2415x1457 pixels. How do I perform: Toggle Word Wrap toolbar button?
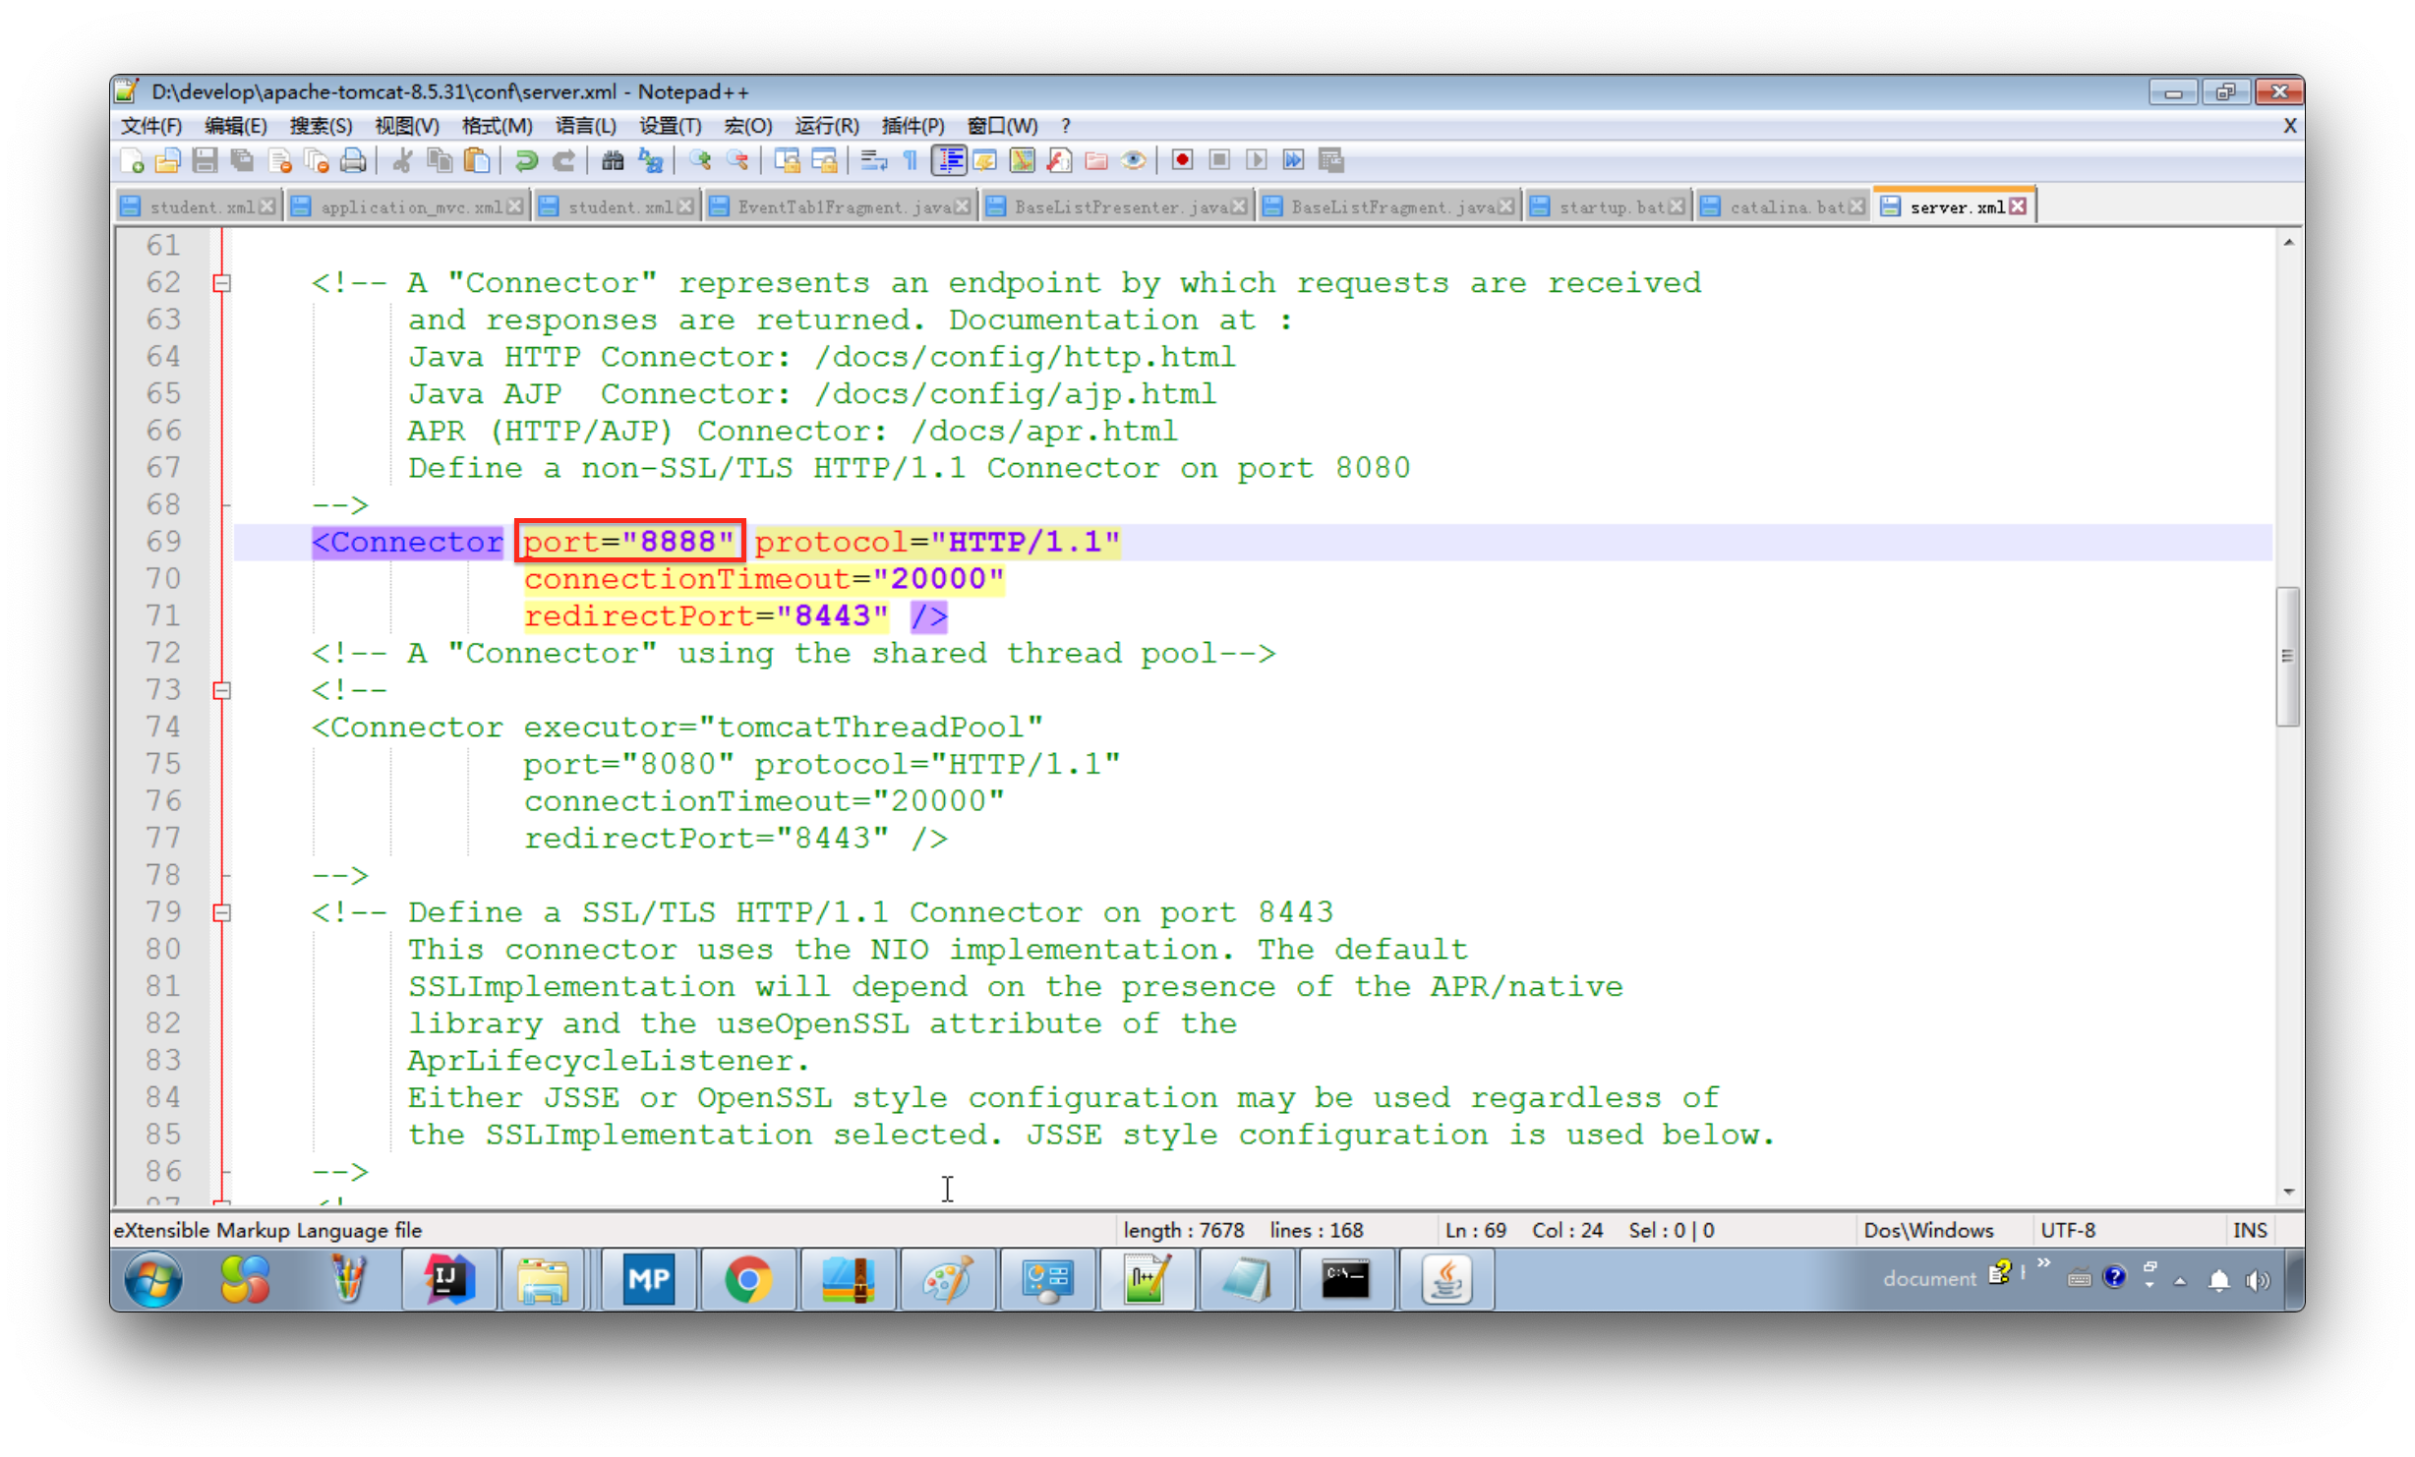(x=873, y=160)
